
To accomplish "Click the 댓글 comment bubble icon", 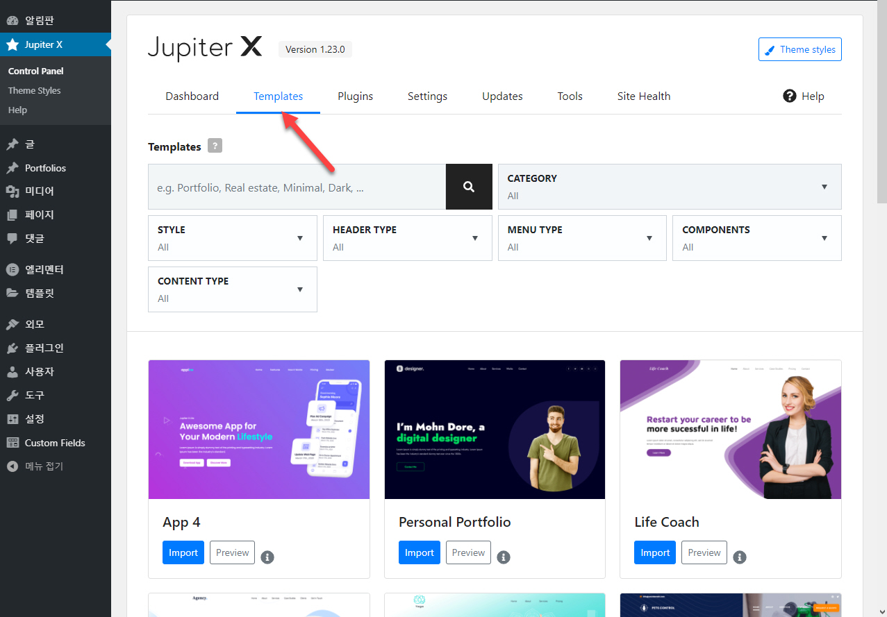I will pyautogui.click(x=13, y=238).
